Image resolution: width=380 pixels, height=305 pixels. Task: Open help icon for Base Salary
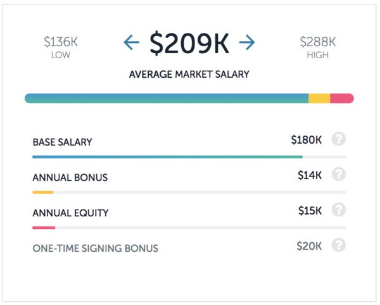pyautogui.click(x=339, y=139)
